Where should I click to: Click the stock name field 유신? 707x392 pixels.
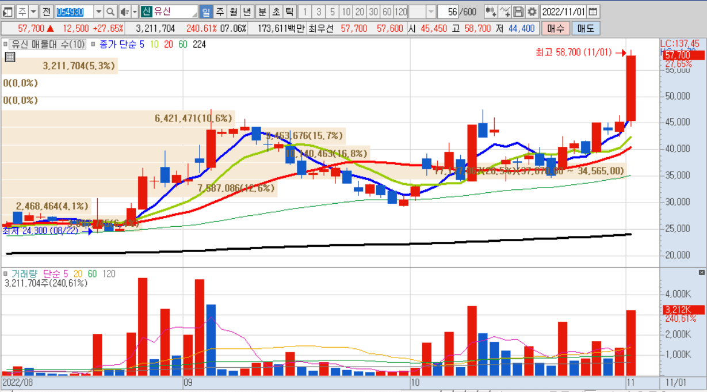[175, 12]
